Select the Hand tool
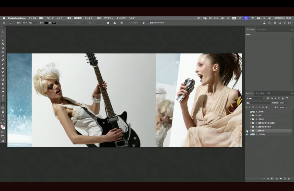The image size is (294, 191). (3, 111)
